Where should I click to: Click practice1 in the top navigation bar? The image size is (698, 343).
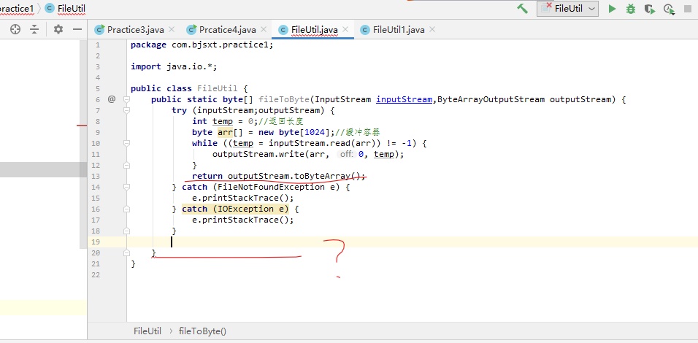click(x=17, y=9)
